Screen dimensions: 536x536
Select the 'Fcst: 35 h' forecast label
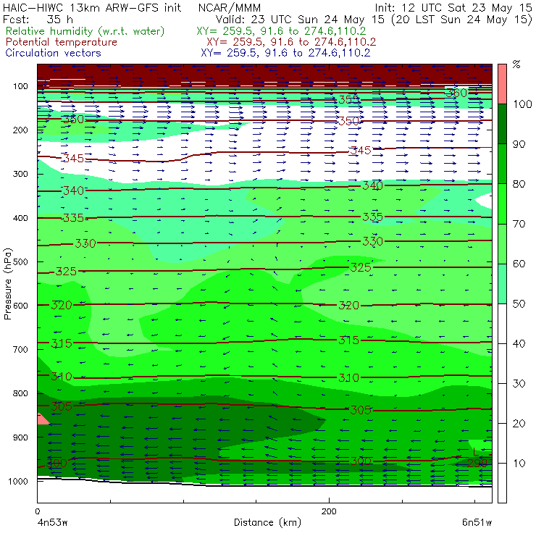38,20
